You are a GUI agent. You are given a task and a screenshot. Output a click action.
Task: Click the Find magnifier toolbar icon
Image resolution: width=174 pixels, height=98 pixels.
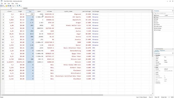[17, 6]
